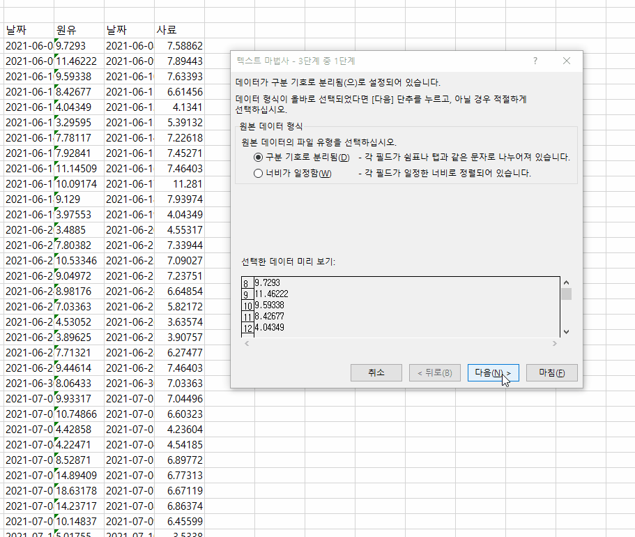Select spreadsheet cell with value 11.14509
Viewport: 635px width, 537px height.
[79, 169]
